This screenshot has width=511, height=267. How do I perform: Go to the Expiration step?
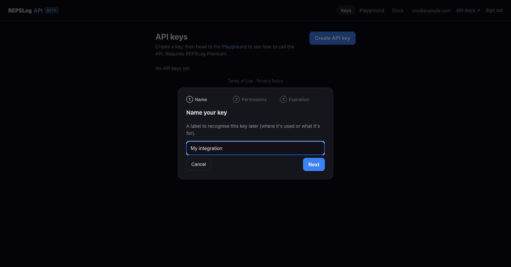pos(294,99)
